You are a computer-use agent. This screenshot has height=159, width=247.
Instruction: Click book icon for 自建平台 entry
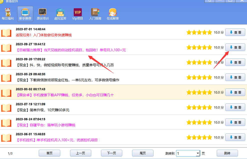pyautogui.click(x=6, y=122)
